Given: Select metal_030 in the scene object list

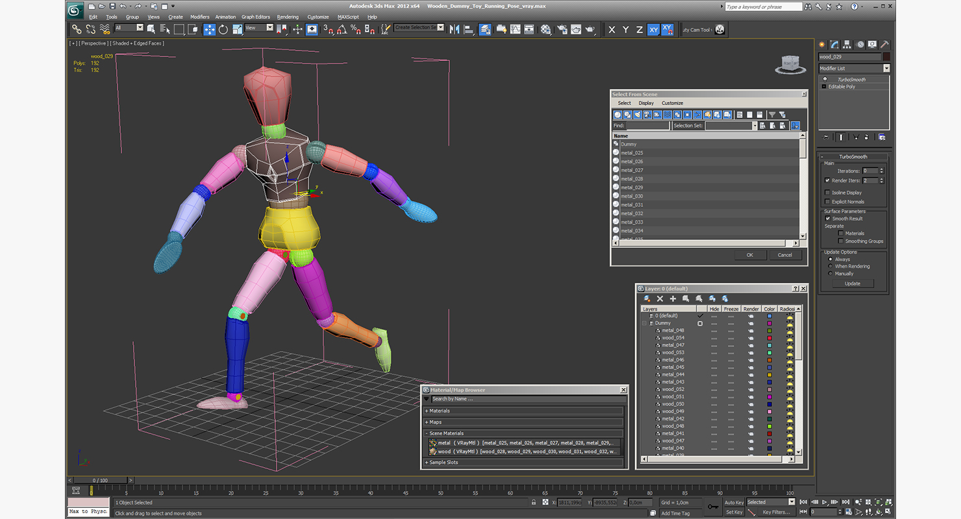Looking at the screenshot, I should click(x=632, y=196).
